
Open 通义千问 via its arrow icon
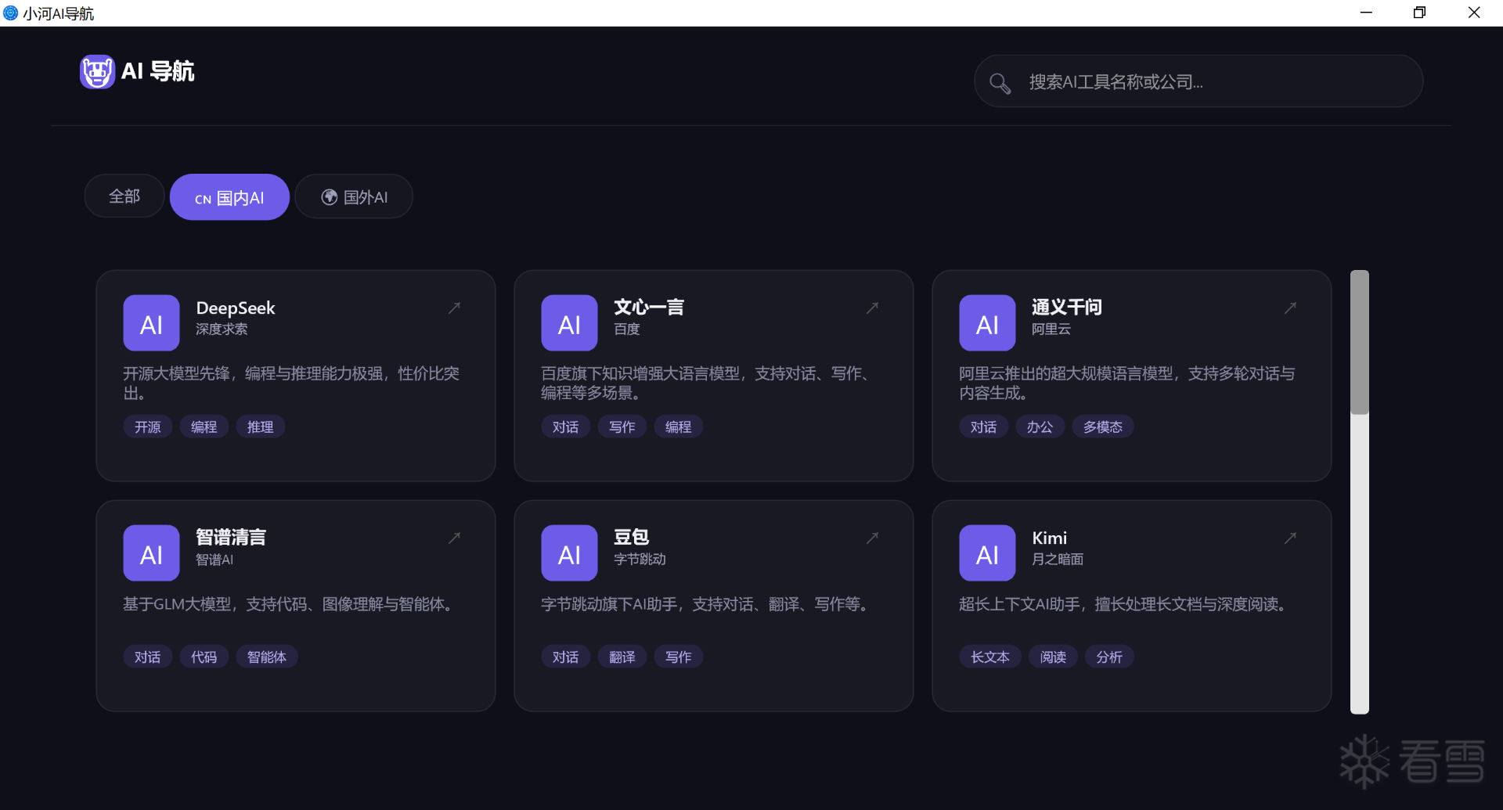click(1290, 308)
